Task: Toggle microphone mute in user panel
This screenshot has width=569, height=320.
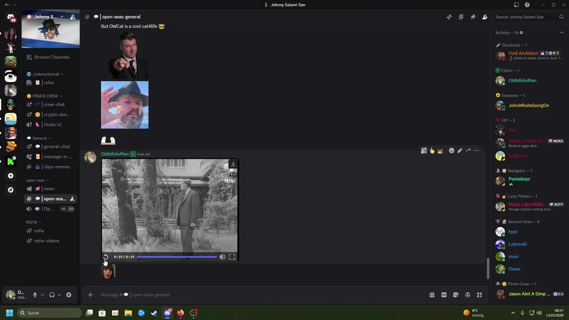Action: tap(35, 295)
